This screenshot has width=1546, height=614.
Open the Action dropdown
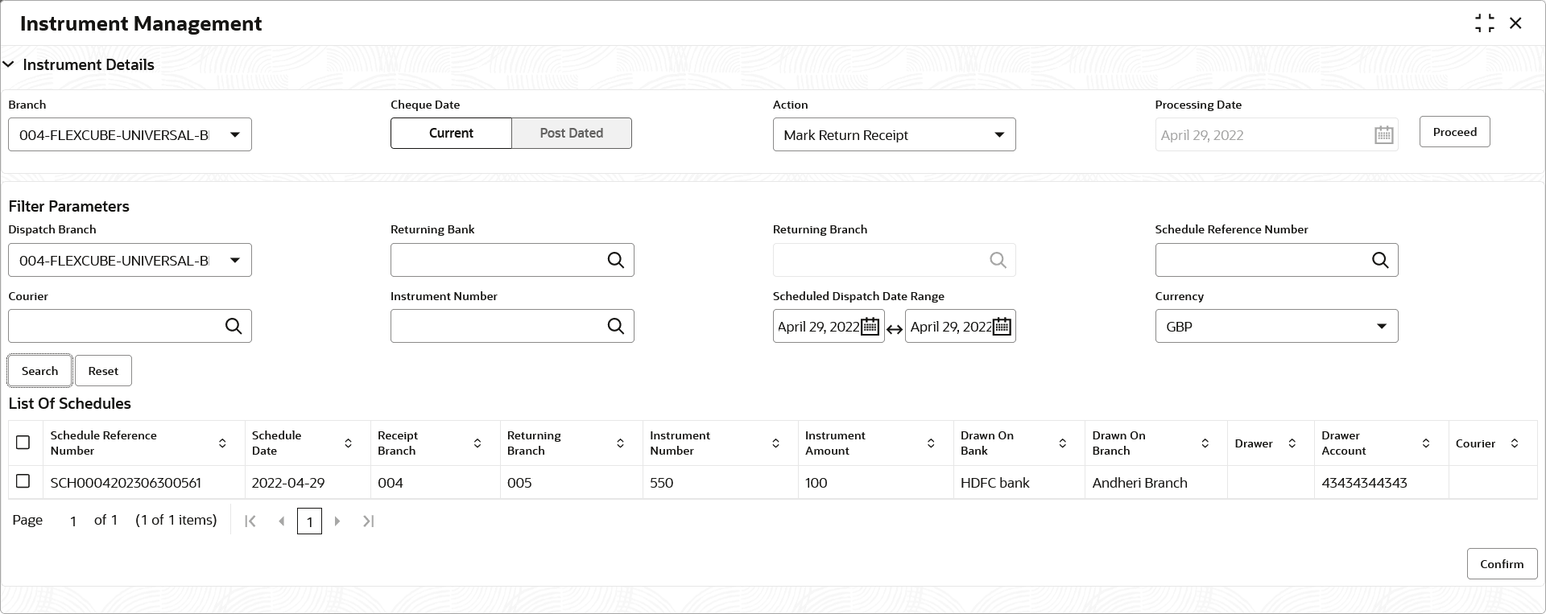pos(998,135)
